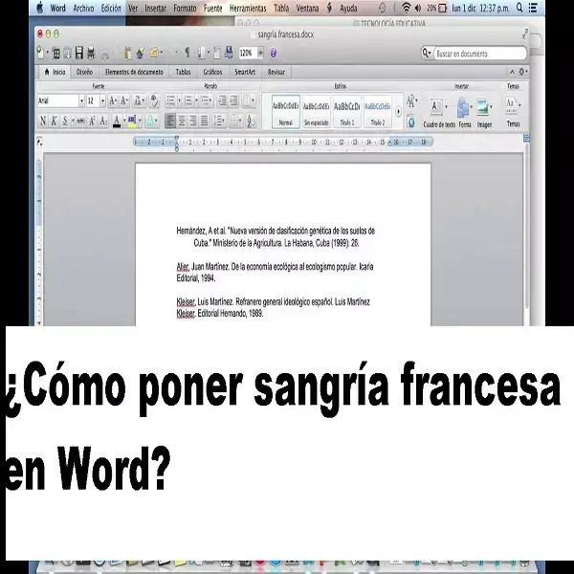Insert a picture with Imagen

pos(484,113)
